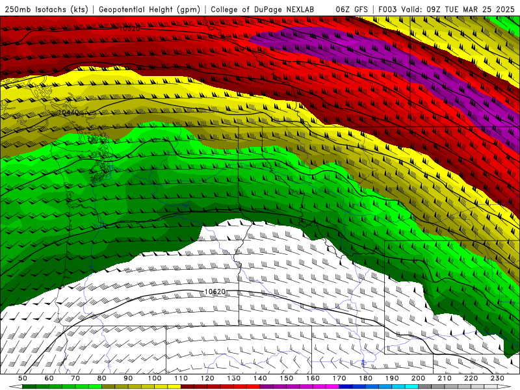The height and width of the screenshot is (390, 520).
Task: Select the 180 value on the color scale
Action: (x=366, y=378)
